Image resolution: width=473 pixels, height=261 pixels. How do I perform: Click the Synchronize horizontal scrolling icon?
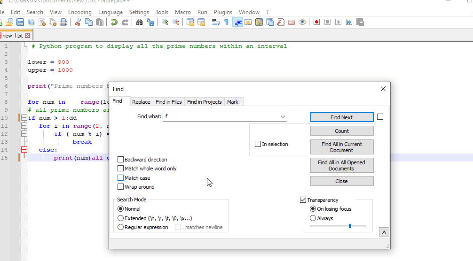tap(201, 22)
